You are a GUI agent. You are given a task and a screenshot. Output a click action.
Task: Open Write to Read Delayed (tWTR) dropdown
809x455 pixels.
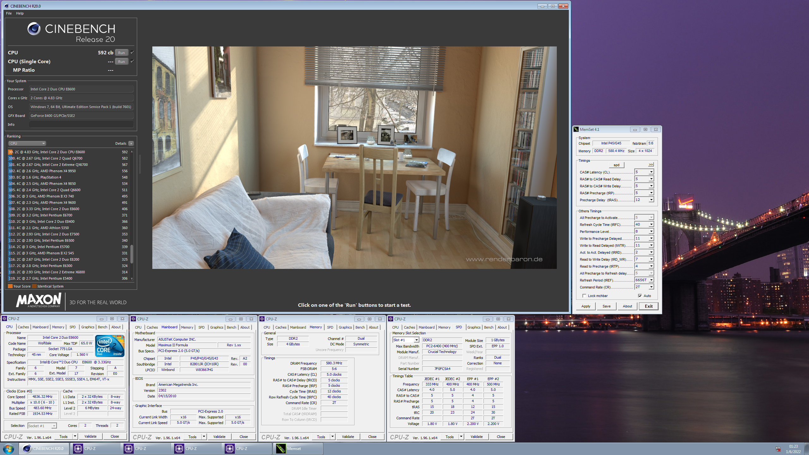(x=651, y=246)
